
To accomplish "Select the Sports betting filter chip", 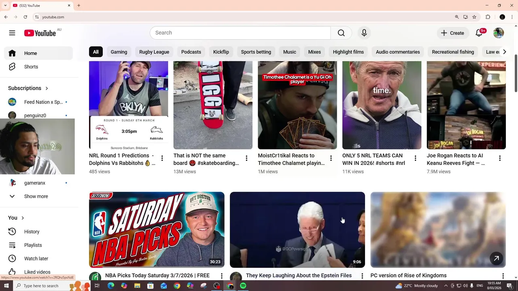I will [256, 52].
